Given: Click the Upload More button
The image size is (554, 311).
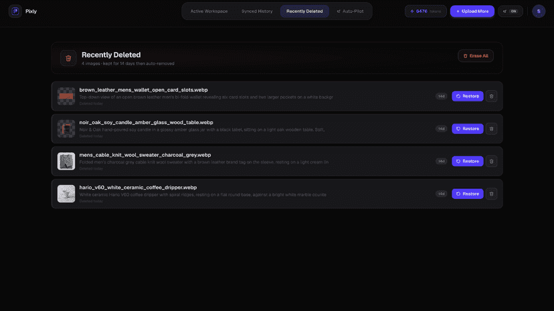Looking at the screenshot, I should click(472, 11).
